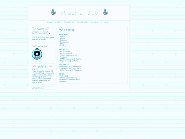Open the Otome Game Ranking link

[x=69, y=78]
